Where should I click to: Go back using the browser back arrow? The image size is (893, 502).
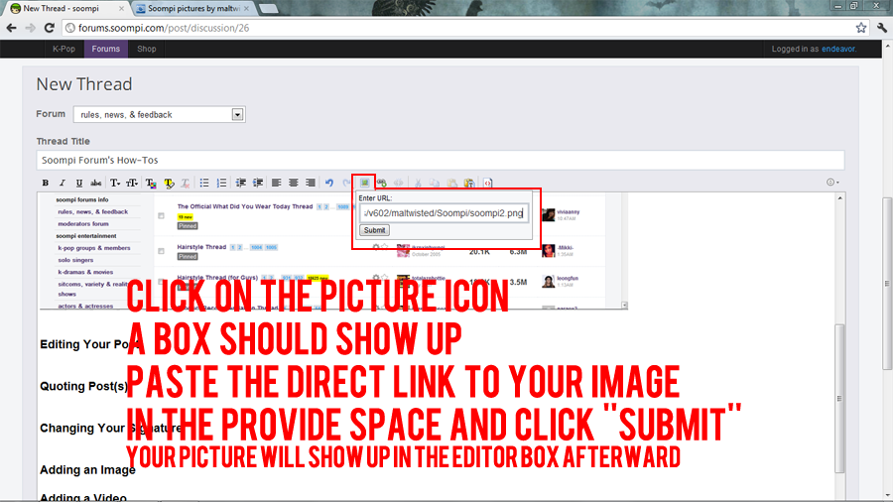click(11, 28)
